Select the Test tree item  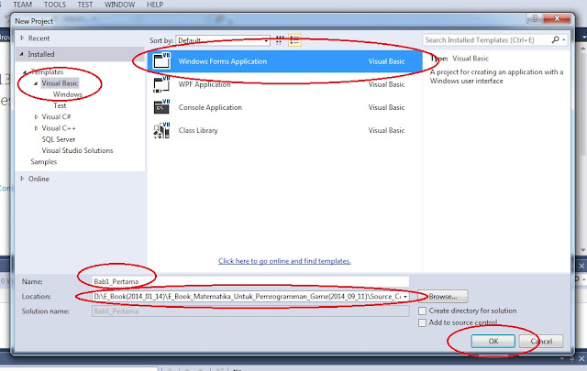(60, 105)
